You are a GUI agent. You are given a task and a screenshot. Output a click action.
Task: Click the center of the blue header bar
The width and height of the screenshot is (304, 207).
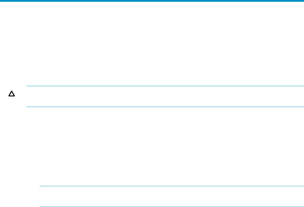(x=152, y=1)
